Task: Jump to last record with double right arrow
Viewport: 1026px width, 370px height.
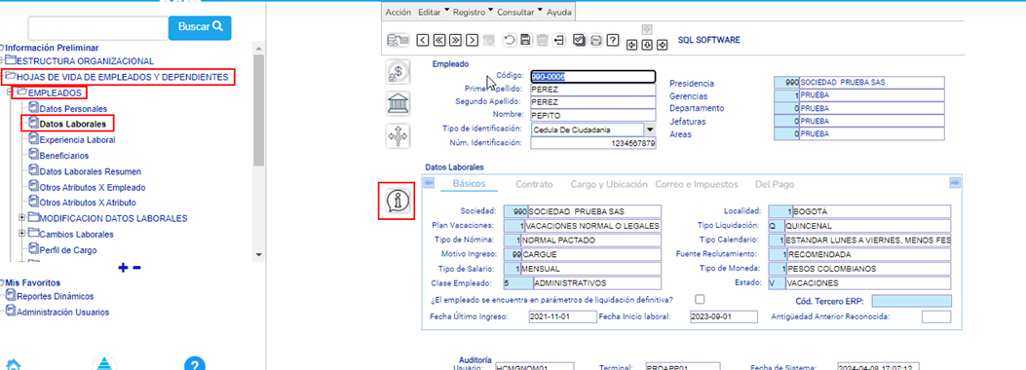Action: click(x=456, y=40)
